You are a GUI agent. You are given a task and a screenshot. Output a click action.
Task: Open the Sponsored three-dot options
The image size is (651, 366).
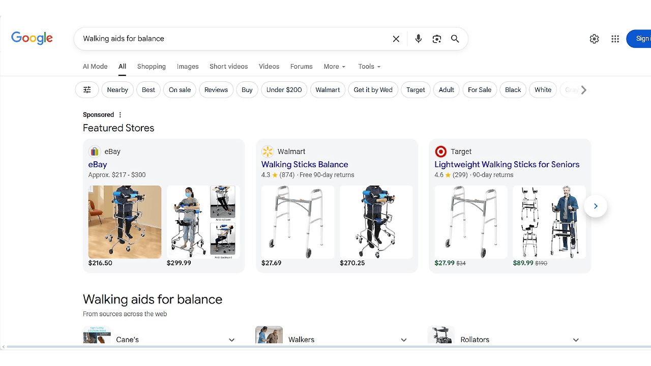tap(120, 115)
